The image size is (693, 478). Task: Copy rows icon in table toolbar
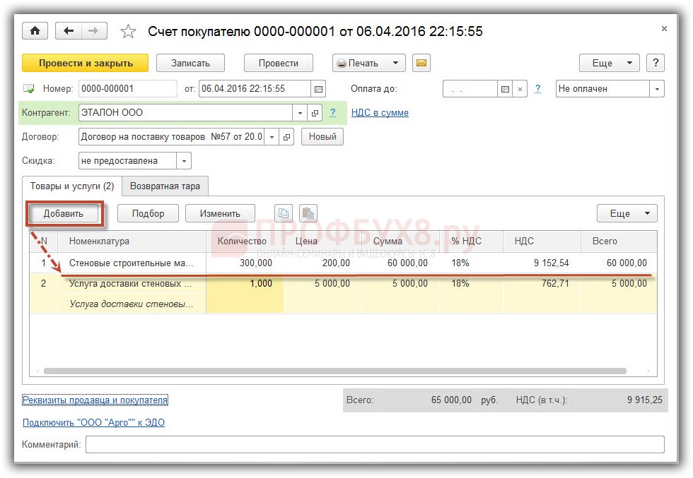(284, 213)
